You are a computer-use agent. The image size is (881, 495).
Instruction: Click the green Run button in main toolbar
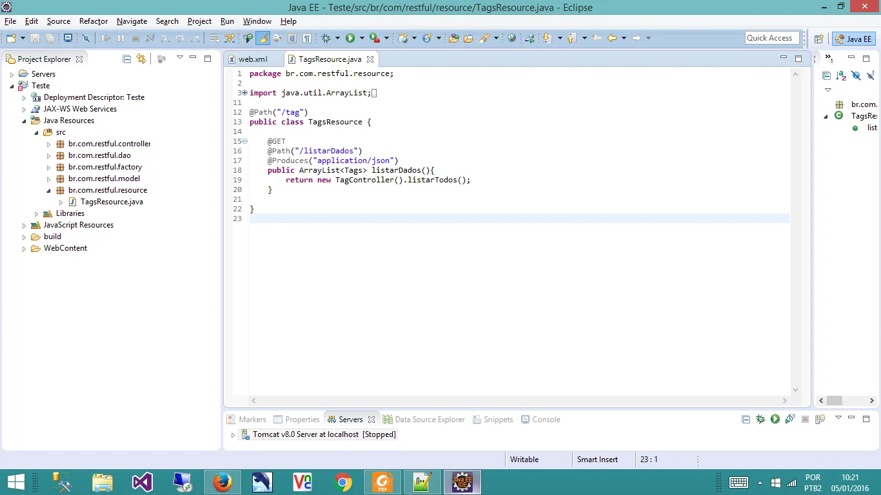[350, 39]
